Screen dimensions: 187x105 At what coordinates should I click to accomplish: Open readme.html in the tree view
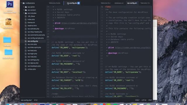[32, 26]
